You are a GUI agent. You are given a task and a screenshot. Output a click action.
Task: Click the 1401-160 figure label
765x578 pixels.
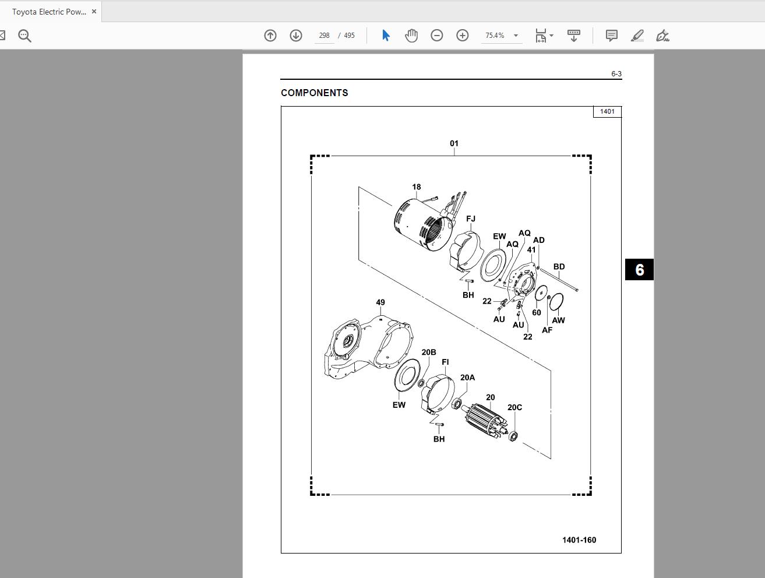(579, 540)
